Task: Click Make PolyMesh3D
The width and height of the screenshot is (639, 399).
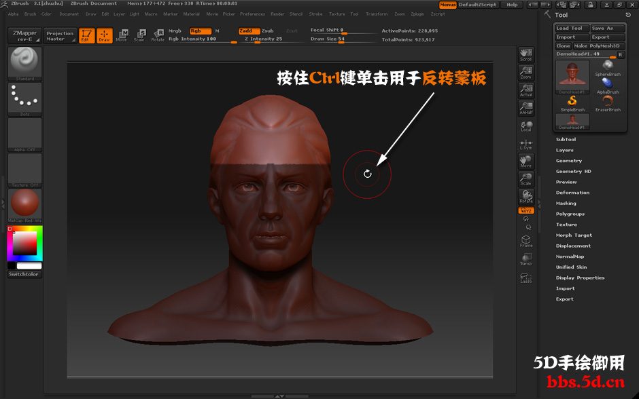Action: 599,46
